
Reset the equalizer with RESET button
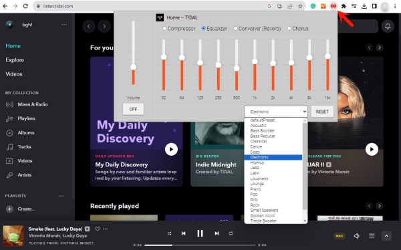(x=322, y=112)
